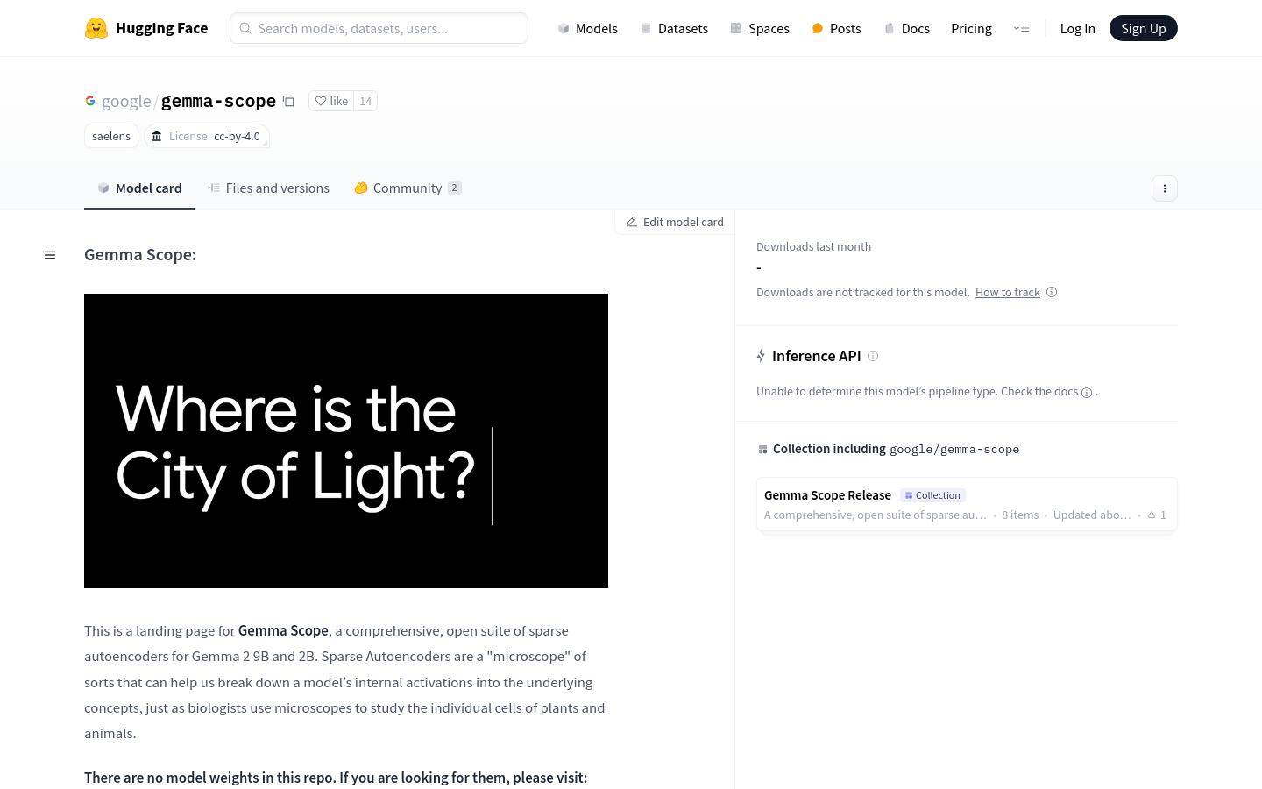Click the Downloads last month label
This screenshot has height=789, width=1262.
pos(813,246)
